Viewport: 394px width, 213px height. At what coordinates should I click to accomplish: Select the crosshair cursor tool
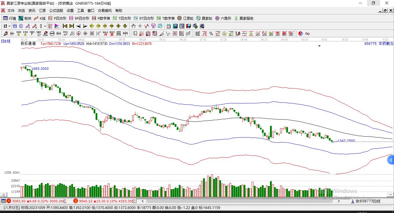140,26
